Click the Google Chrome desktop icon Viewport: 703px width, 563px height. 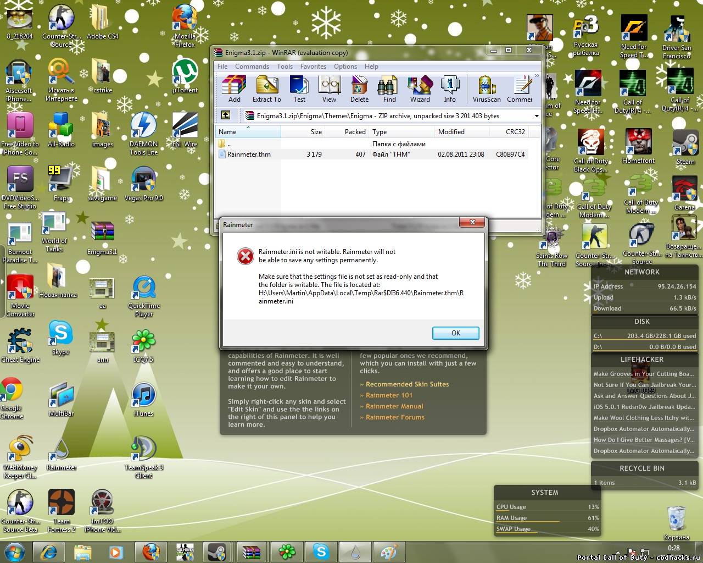[12, 398]
